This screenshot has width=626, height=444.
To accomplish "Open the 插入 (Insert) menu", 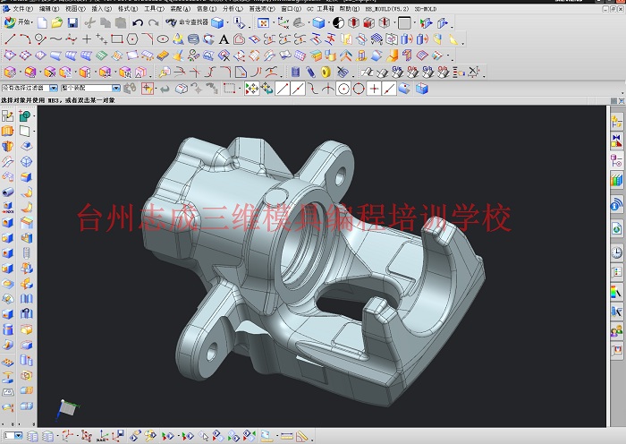I will point(101,8).
